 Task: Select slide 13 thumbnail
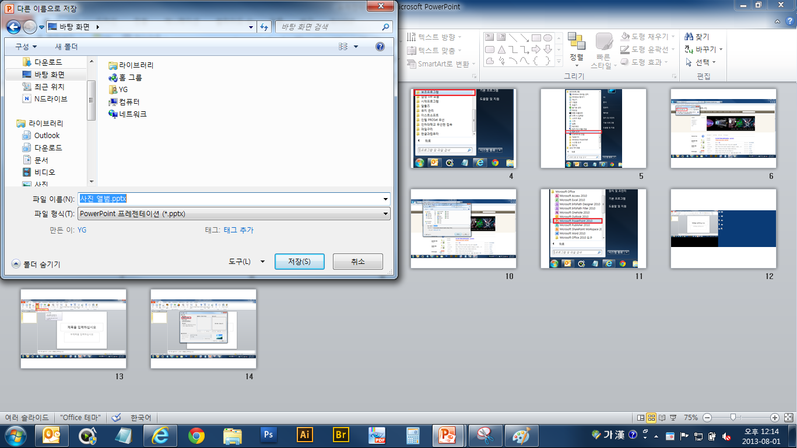[73, 329]
